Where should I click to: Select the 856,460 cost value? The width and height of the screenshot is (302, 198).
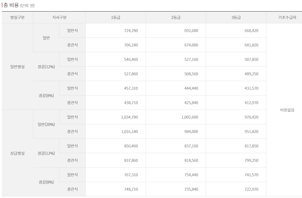point(131,146)
